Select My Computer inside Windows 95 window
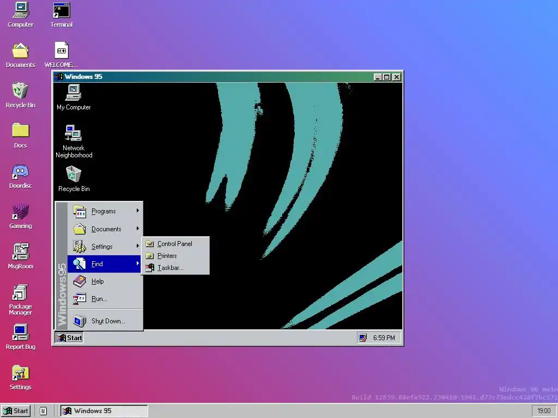This screenshot has width=558, height=418. [74, 97]
